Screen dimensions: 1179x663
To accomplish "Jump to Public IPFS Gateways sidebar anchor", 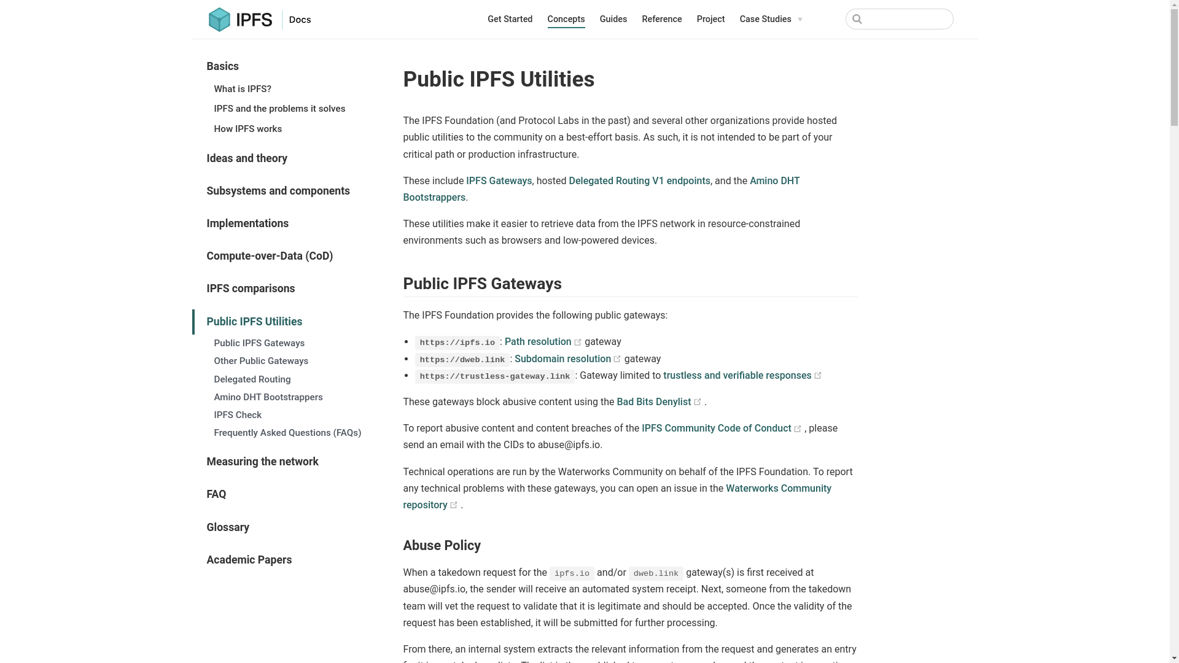I will 259,343.
